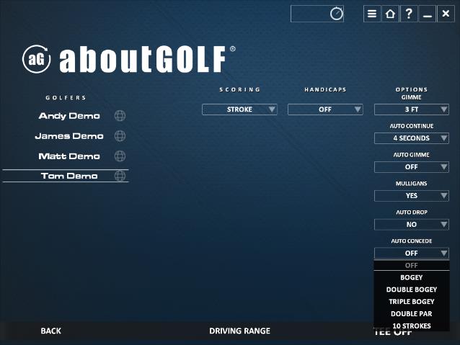Minimize the aboutGOLF window
Image resolution: width=460 pixels, height=345 pixels.
point(428,14)
